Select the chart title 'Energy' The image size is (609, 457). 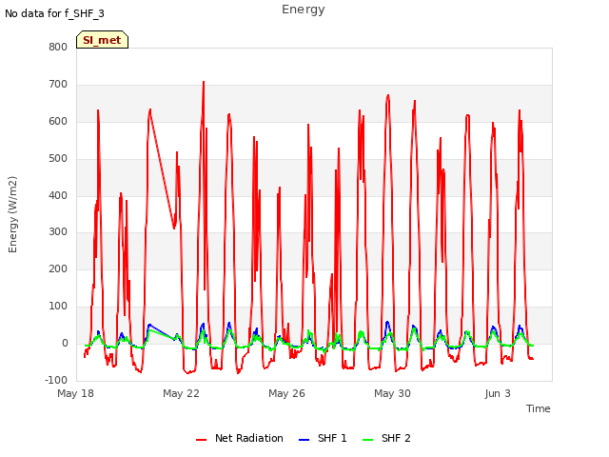click(x=304, y=10)
